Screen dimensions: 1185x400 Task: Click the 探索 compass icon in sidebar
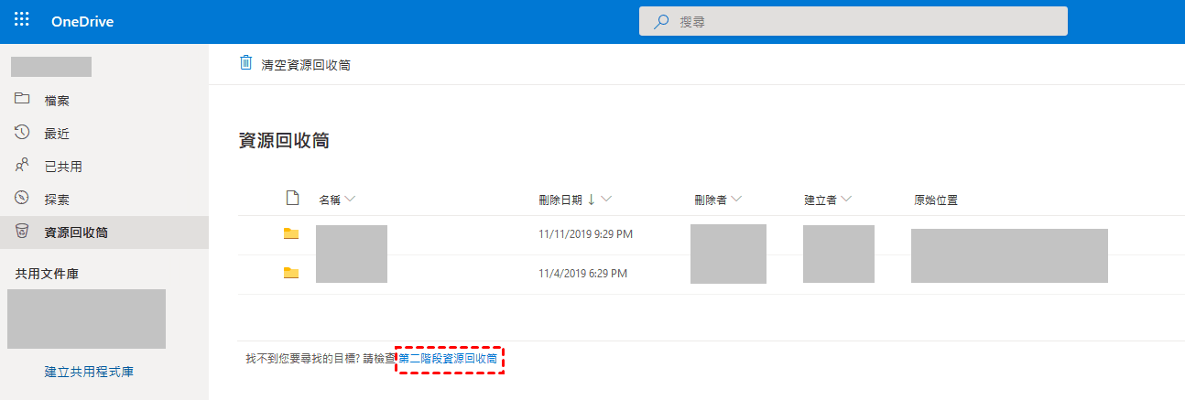click(x=23, y=199)
